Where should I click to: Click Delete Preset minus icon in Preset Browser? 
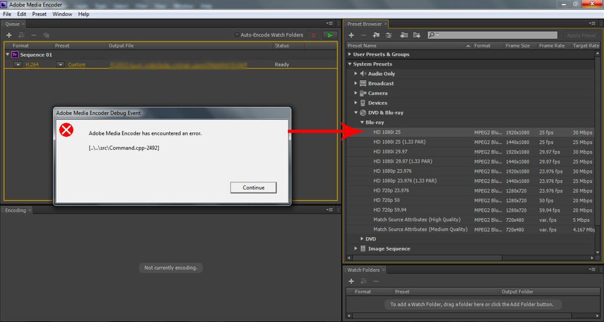[363, 35]
